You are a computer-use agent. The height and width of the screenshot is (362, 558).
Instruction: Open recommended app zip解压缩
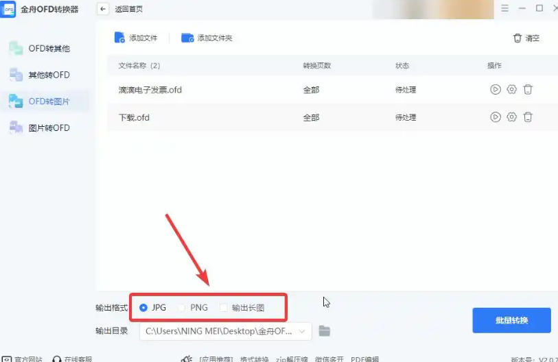click(x=292, y=359)
